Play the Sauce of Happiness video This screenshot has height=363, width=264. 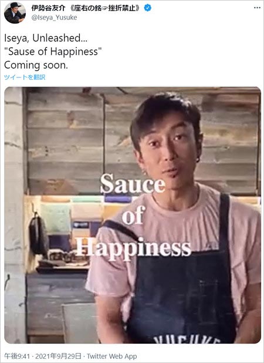point(133,215)
